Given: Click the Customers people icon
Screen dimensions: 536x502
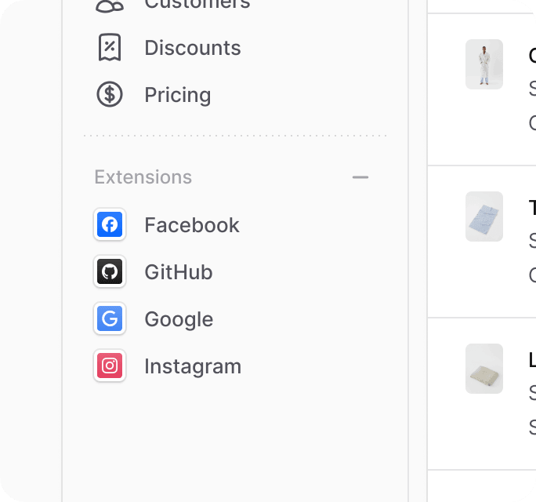Looking at the screenshot, I should (x=110, y=5).
